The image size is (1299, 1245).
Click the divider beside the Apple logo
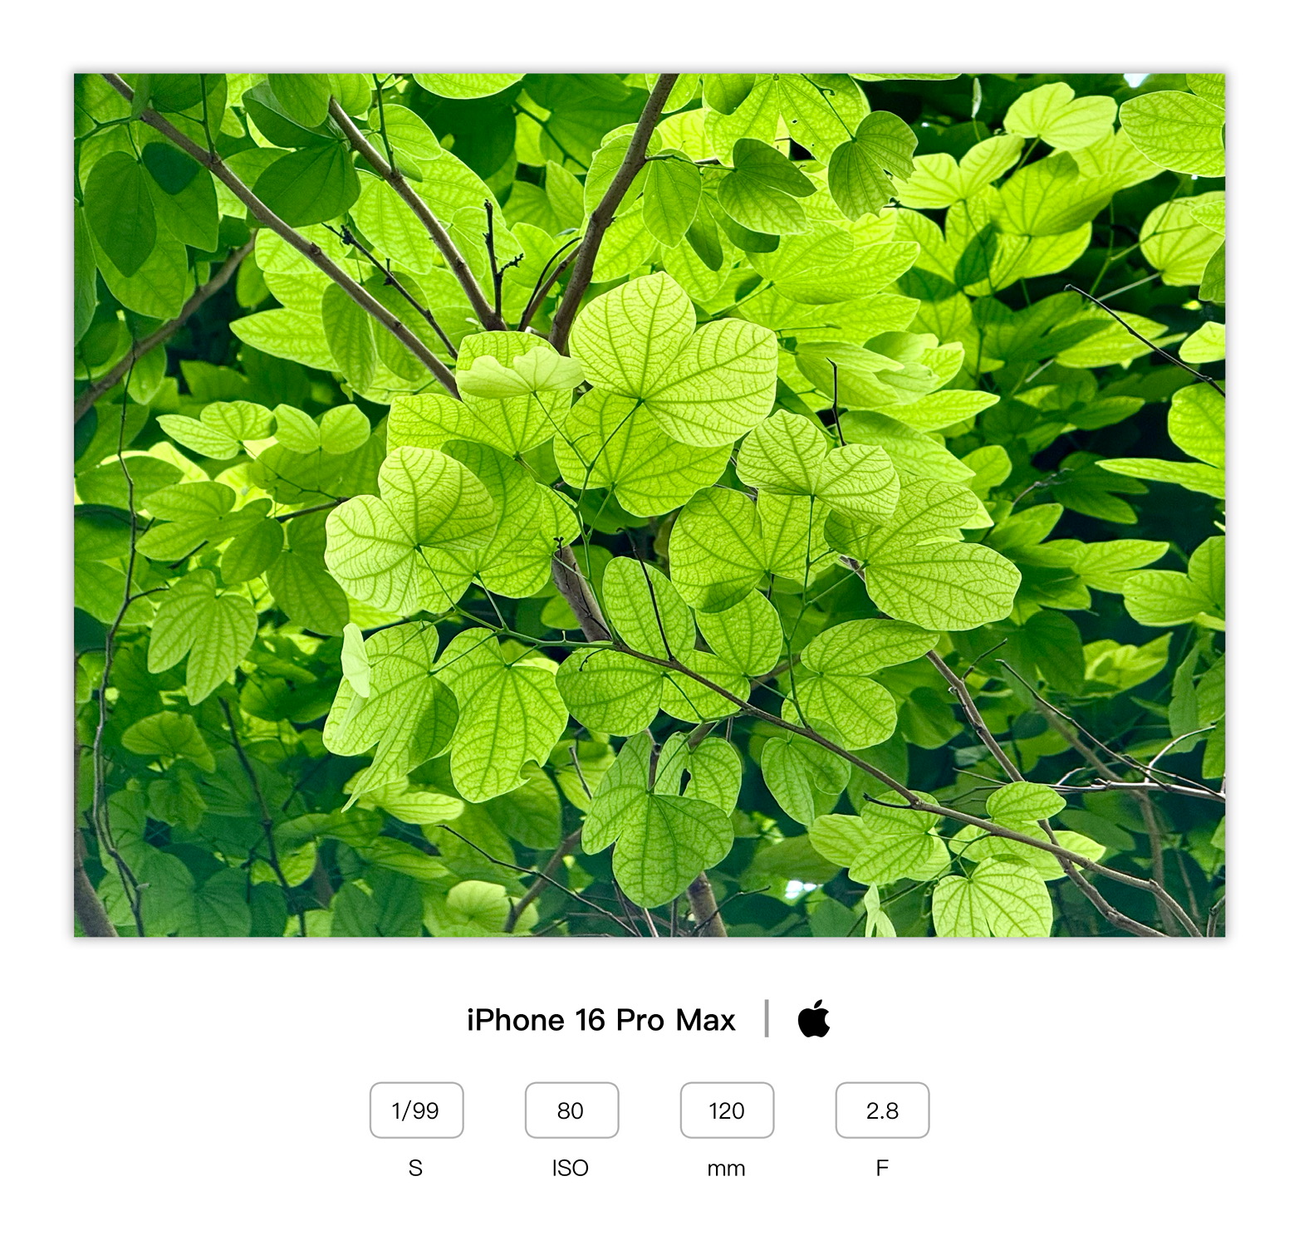click(766, 1018)
